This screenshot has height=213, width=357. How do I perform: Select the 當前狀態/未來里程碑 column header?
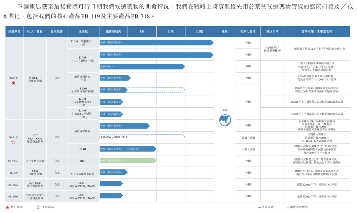tap(317, 31)
